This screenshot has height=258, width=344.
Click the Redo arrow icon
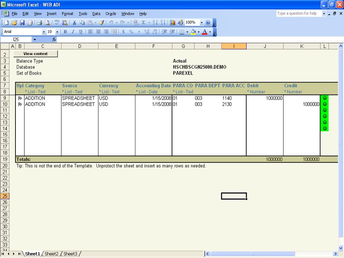(123, 23)
